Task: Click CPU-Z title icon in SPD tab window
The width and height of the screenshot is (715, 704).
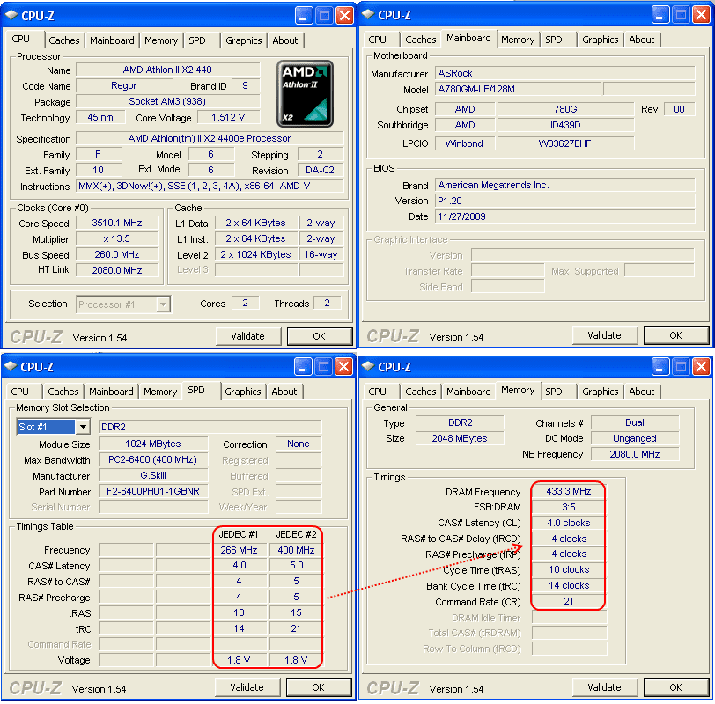Action: (11, 367)
